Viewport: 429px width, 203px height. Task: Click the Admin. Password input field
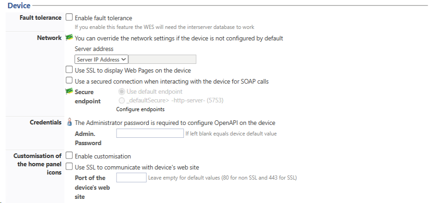click(x=150, y=133)
